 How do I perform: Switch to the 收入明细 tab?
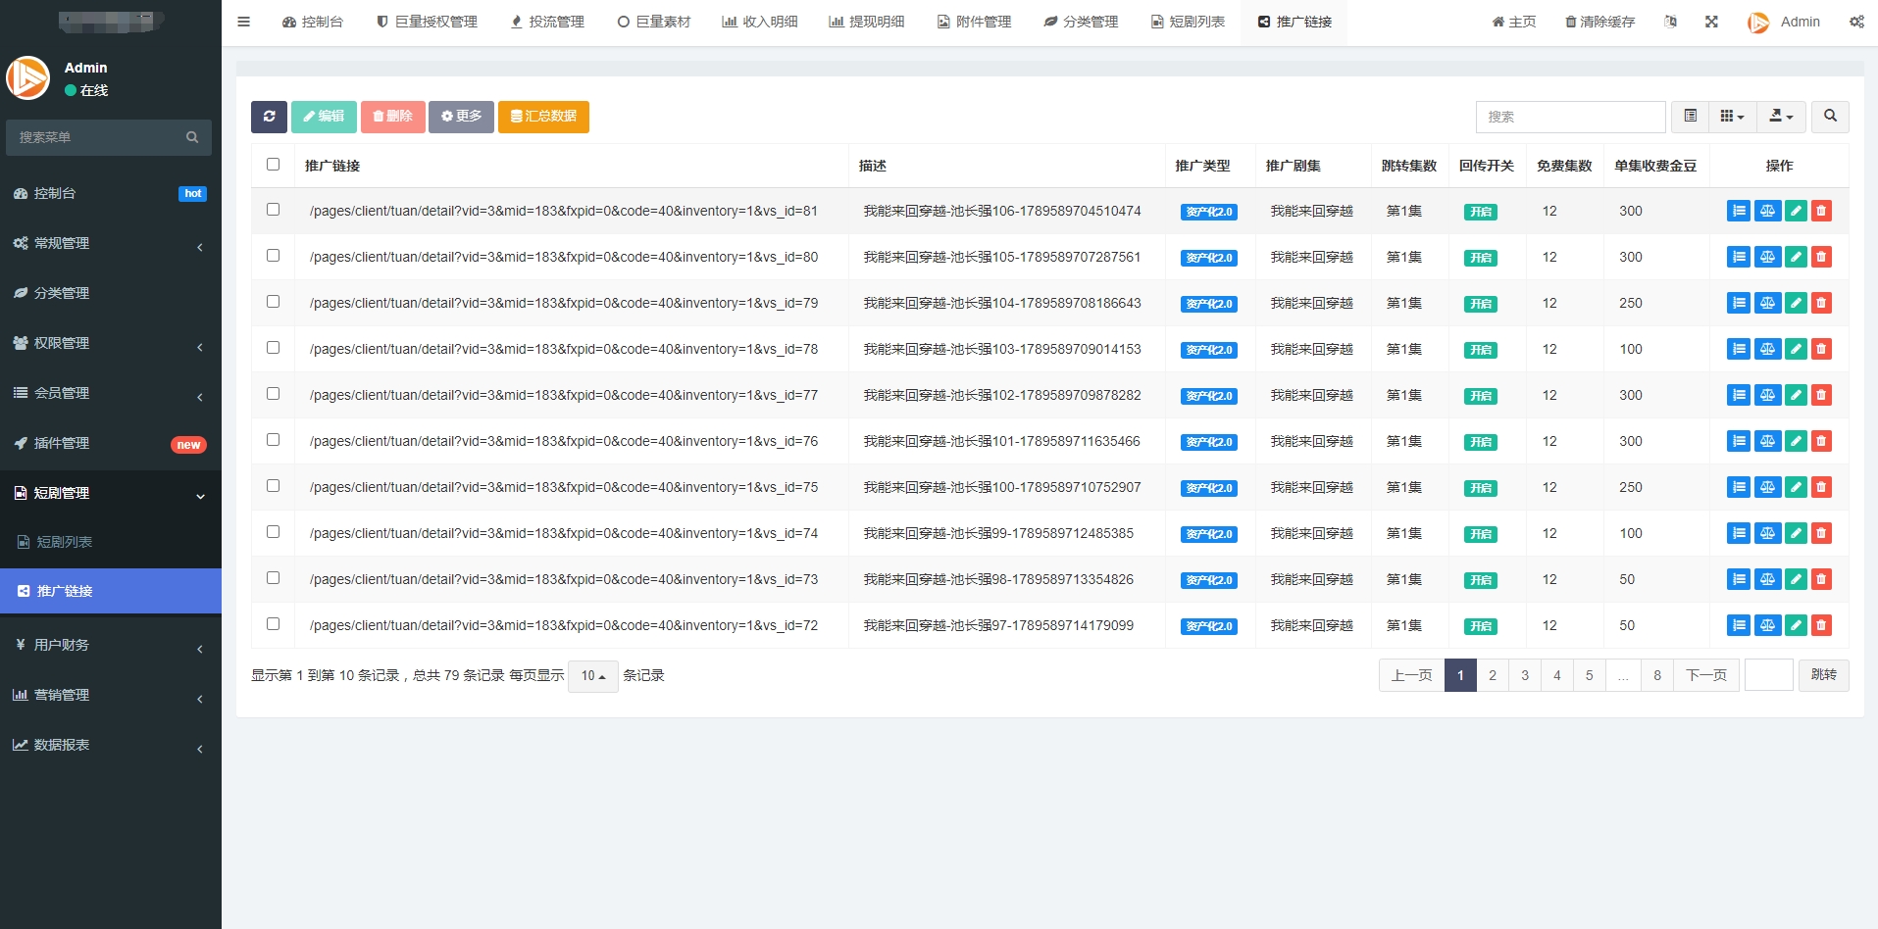pyautogui.click(x=760, y=22)
